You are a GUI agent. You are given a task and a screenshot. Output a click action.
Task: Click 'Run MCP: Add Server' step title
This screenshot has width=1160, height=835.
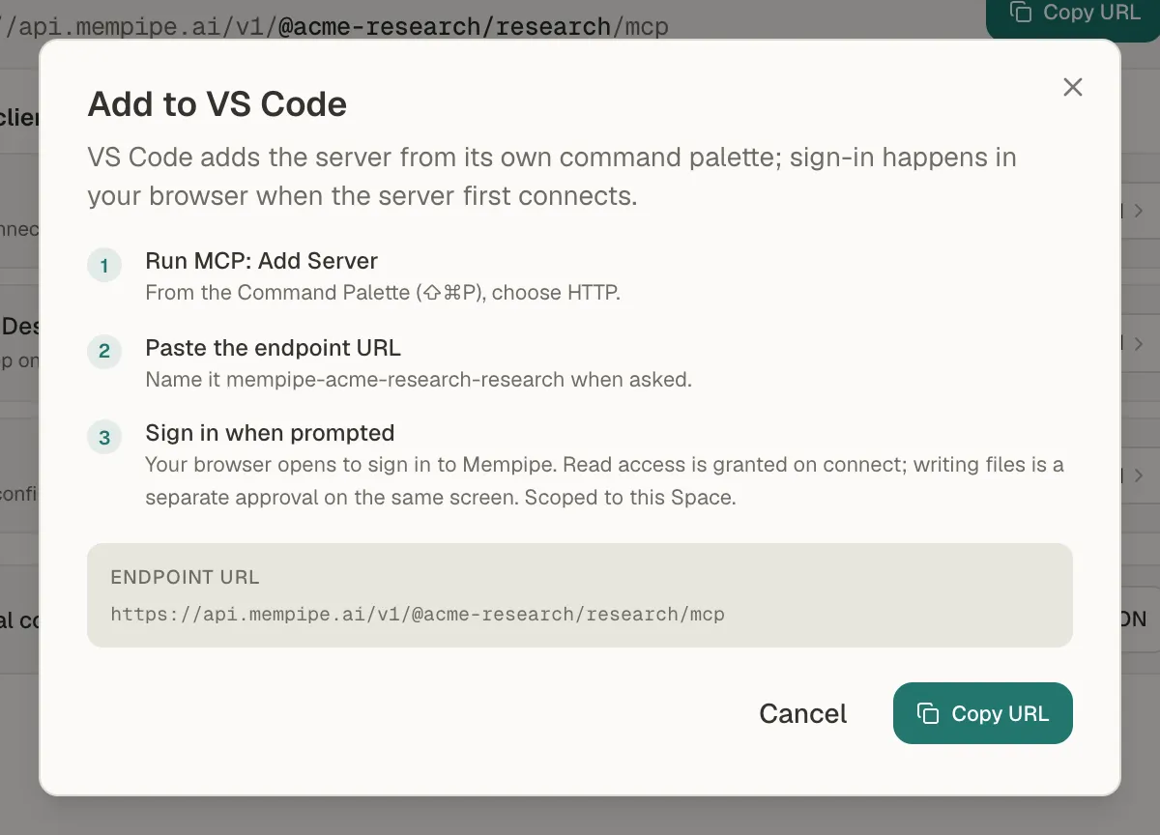[261, 261]
